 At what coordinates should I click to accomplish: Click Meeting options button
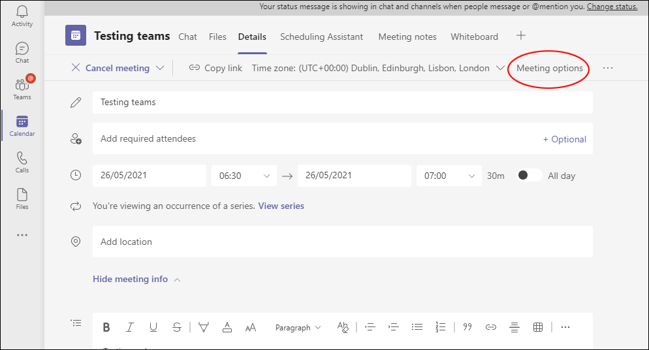point(549,68)
